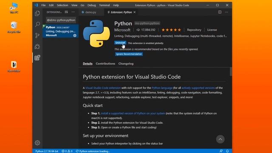Image resolution: width=272 pixels, height=153 pixels.
Task: Click the editor vertical scrollbar thumb
Action: pos(231,71)
